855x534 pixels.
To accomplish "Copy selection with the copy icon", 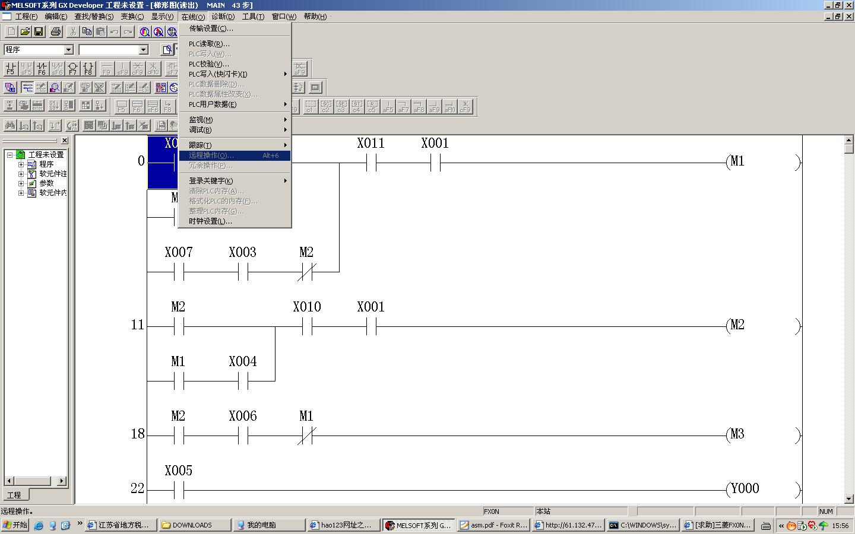I will click(x=87, y=31).
